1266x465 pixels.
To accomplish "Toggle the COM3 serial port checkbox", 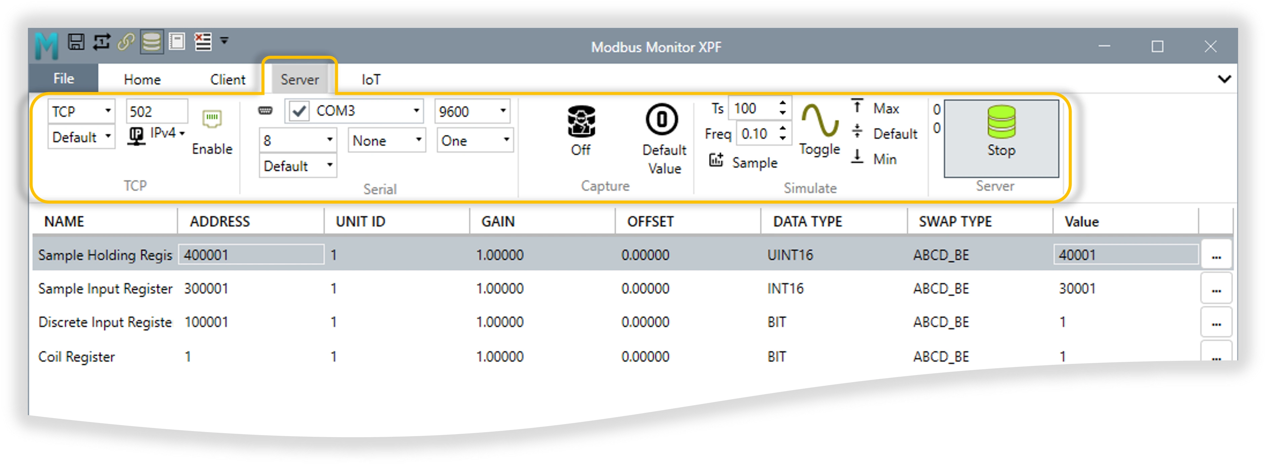I will (299, 111).
